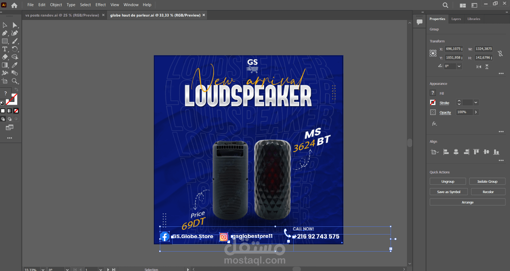This screenshot has height=271, width=510.
Task: Select the Direct Selection tool
Action: 15,25
